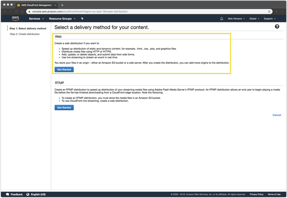The height and width of the screenshot is (198, 287).
Task: Select the AWS CloudFront Management browser tab
Action: point(37,5)
